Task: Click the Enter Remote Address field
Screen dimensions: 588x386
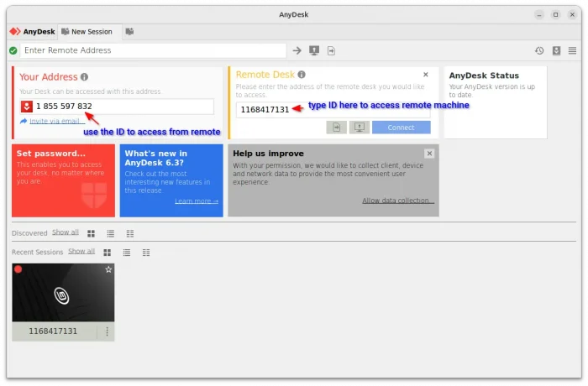Action: 153,50
